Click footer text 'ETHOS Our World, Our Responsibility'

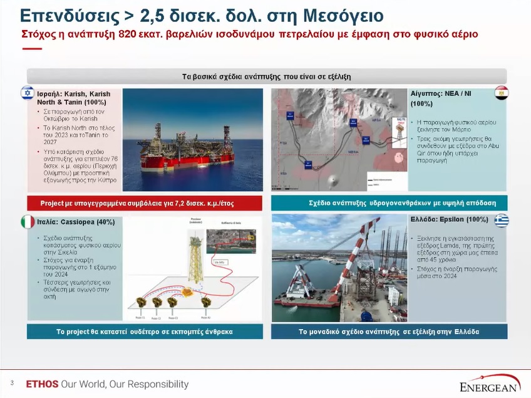107,384
